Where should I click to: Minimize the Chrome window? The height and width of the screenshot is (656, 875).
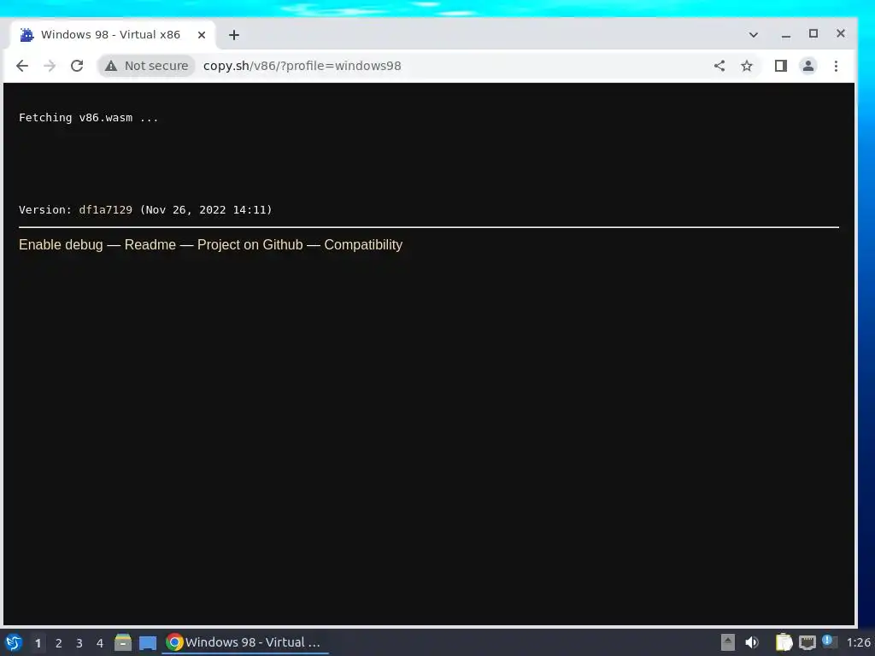786,34
